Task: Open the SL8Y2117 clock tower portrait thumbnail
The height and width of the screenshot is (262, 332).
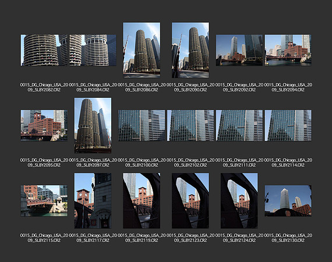Action: point(93,201)
